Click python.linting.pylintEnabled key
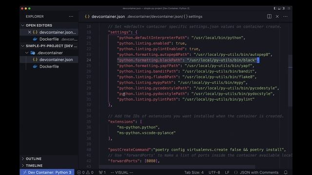312x175 pixels. pyautogui.click(x=151, y=49)
